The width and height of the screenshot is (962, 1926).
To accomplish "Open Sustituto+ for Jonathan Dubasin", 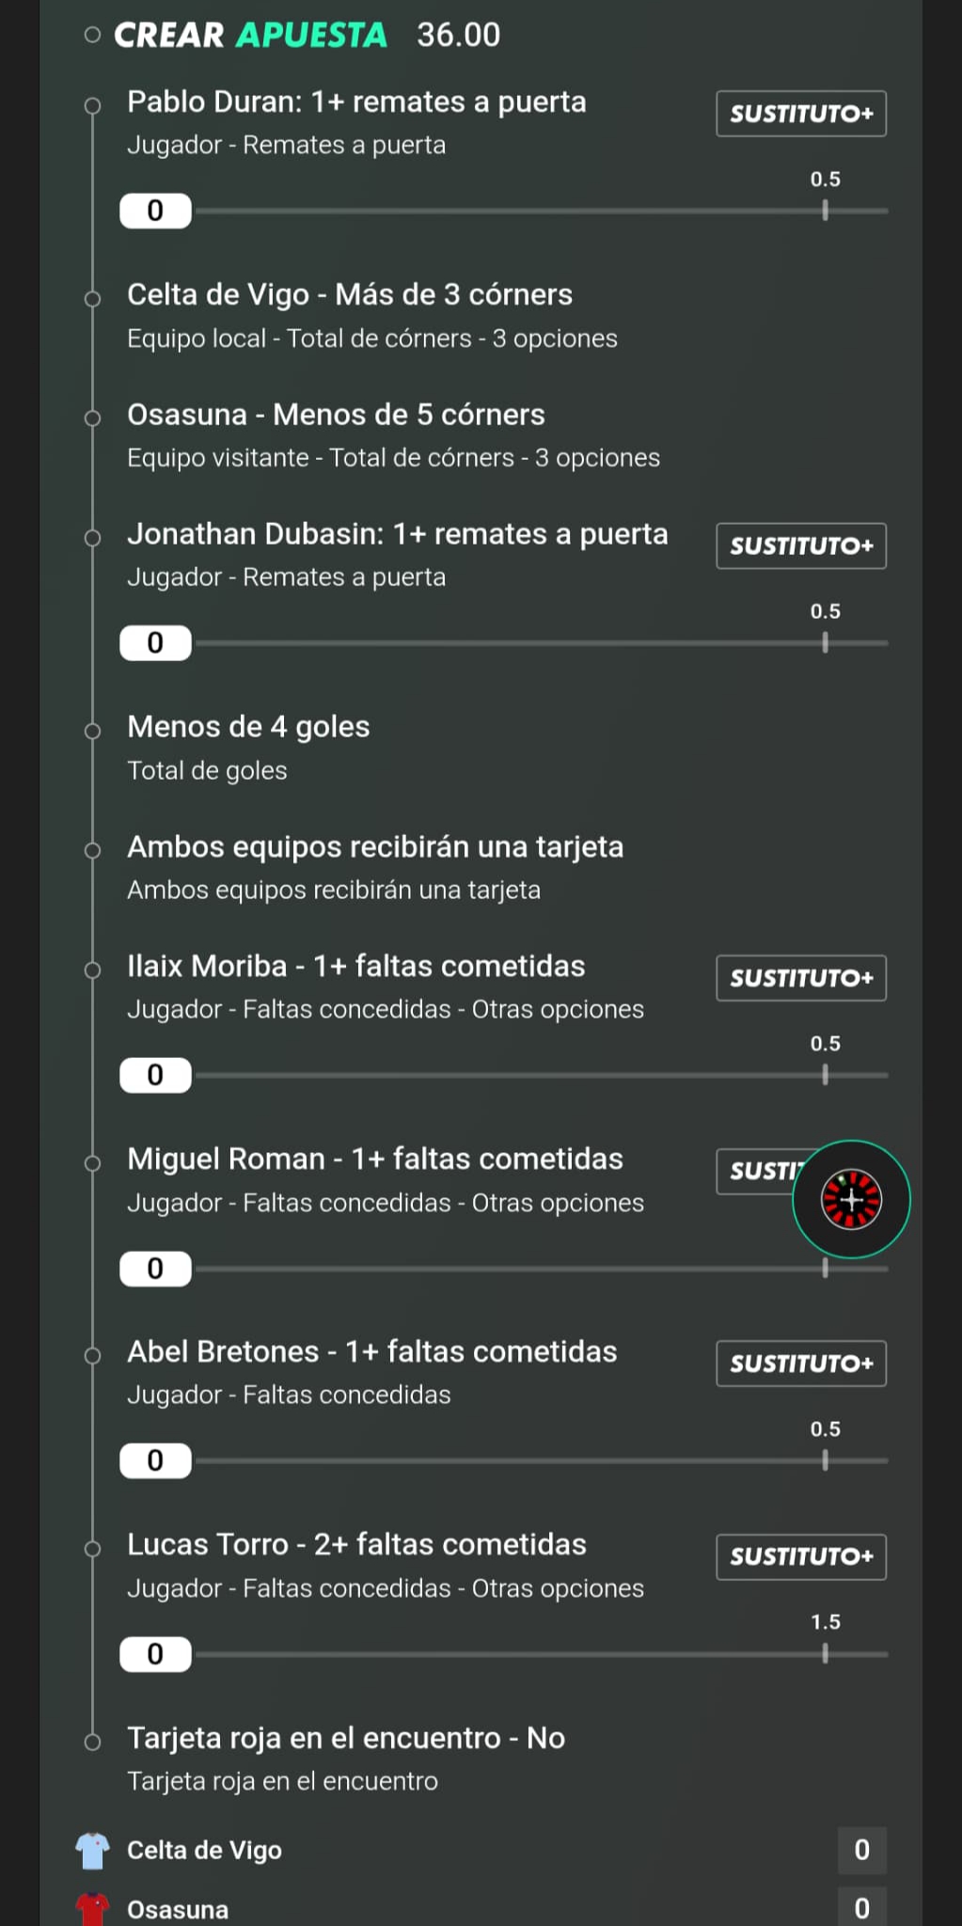I will [801, 546].
